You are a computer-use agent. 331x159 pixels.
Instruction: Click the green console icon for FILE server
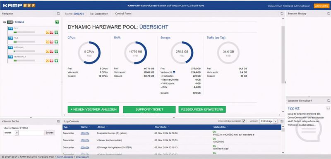pos(56,42)
